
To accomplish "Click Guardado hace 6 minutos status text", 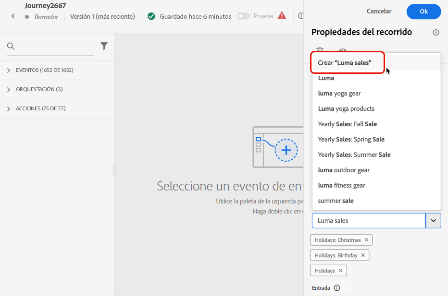I will [x=195, y=16].
